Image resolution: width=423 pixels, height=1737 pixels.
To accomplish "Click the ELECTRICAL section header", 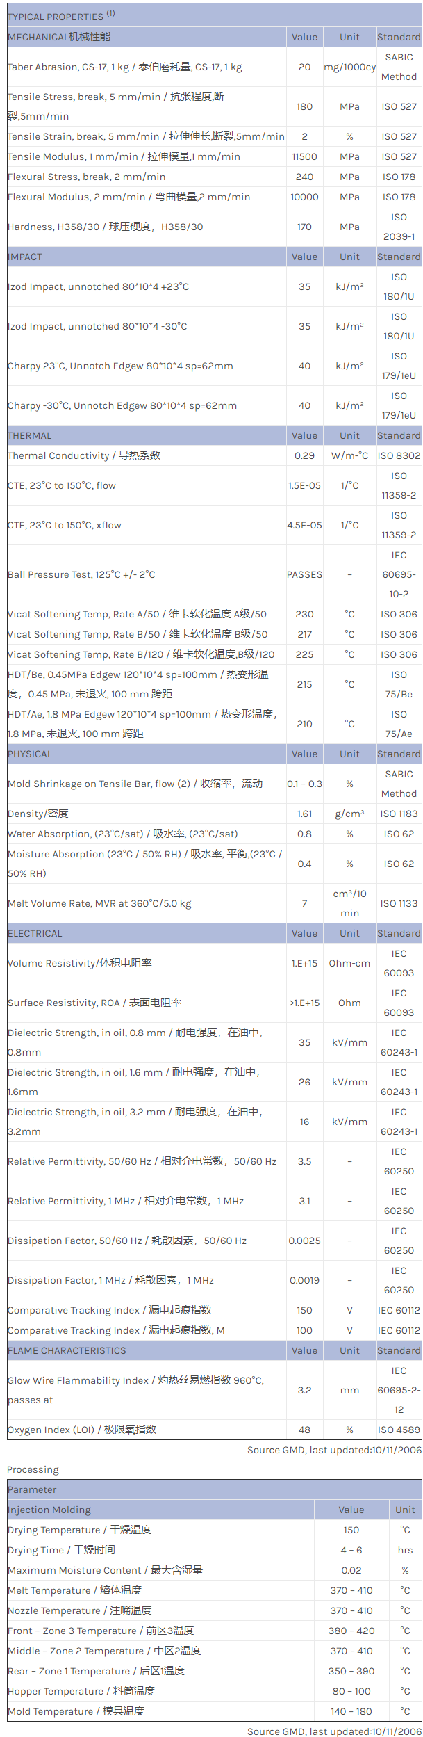I will click(x=35, y=933).
